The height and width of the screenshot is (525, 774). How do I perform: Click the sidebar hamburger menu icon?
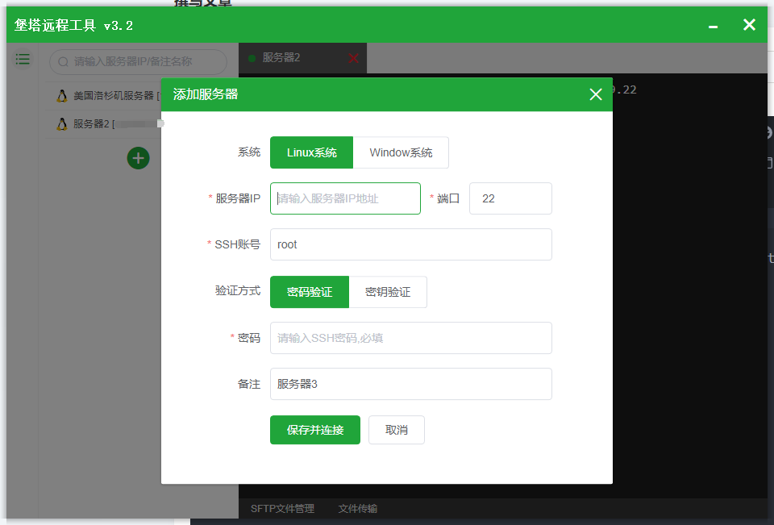pos(22,59)
